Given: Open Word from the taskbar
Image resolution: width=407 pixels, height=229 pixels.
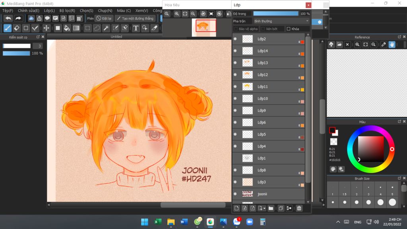Looking at the screenshot, I should coord(184,222).
